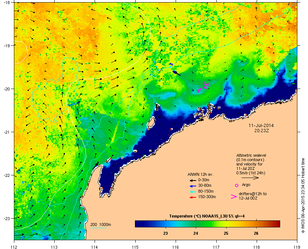Viewport: 308px width, 249px height.
Task: Click longitude axis label 119
Action: 297,247
